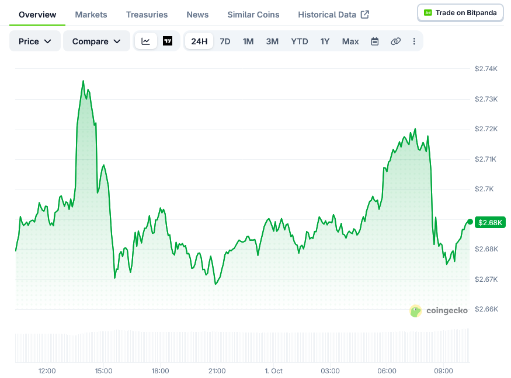Select the YTD time range
This screenshot has height=378, width=511.
point(300,41)
